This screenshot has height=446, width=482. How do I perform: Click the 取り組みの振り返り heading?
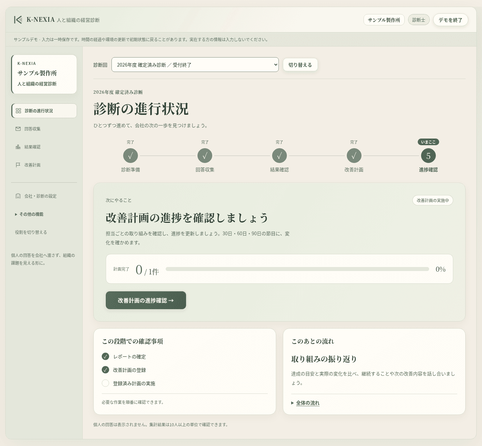click(324, 359)
